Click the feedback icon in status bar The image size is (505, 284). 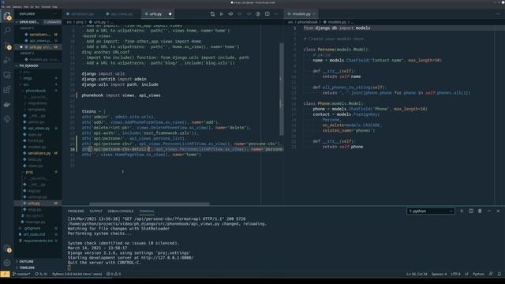[x=491, y=274]
